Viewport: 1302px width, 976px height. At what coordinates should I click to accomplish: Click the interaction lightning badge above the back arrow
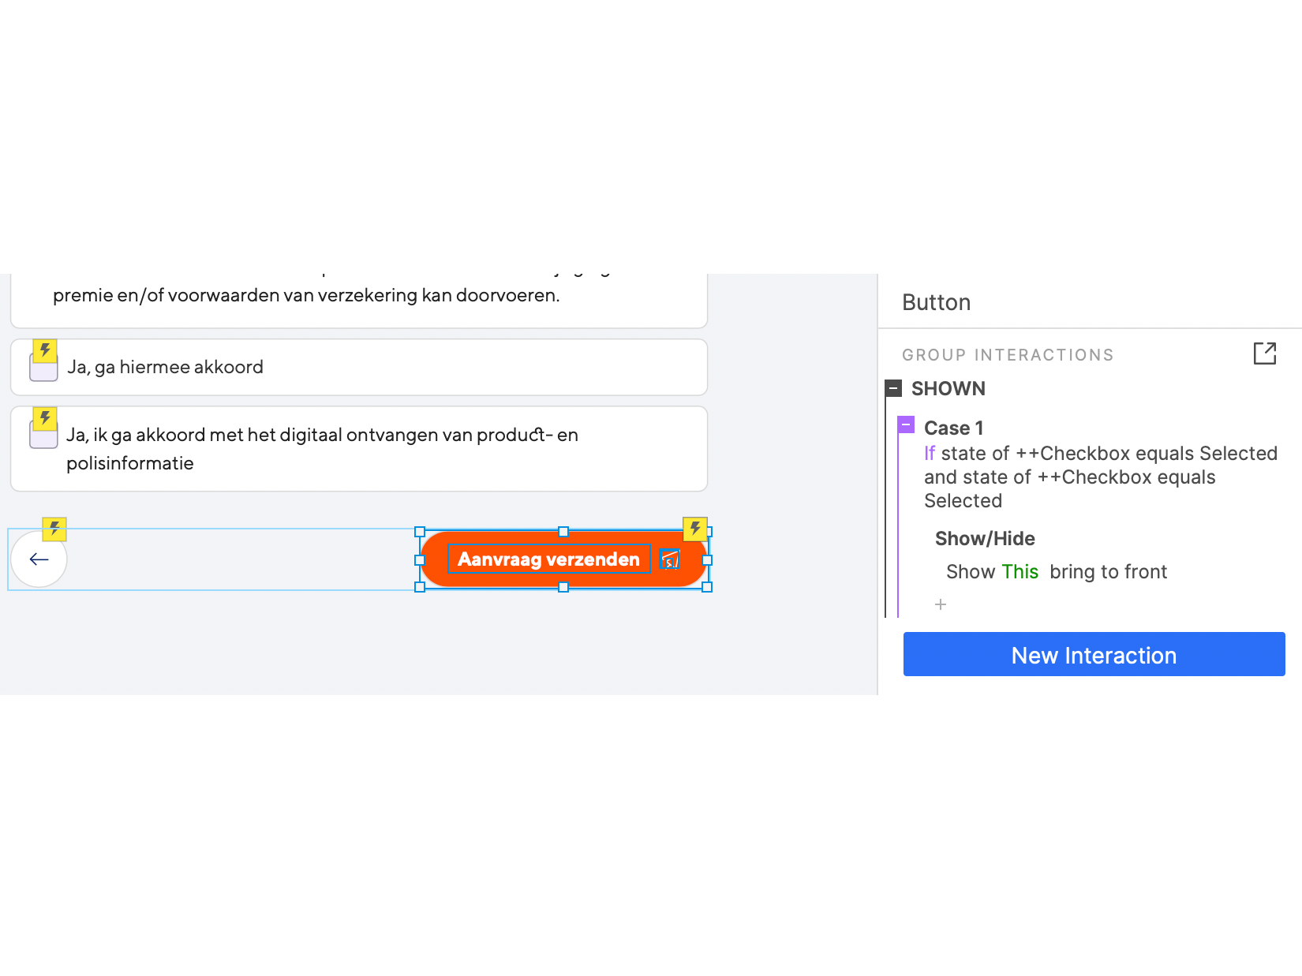54,529
